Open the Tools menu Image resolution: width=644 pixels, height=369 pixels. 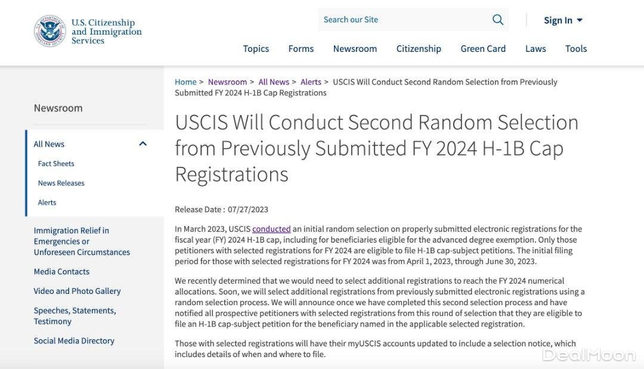[576, 48]
